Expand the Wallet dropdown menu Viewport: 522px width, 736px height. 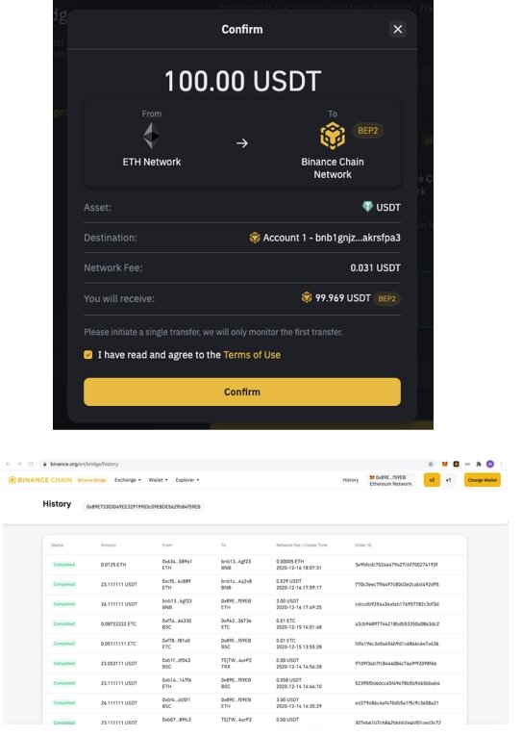158,480
